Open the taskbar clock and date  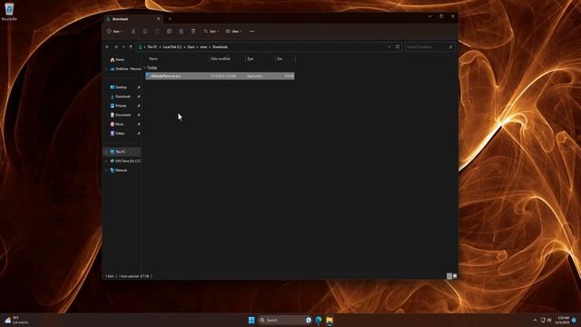coord(563,320)
